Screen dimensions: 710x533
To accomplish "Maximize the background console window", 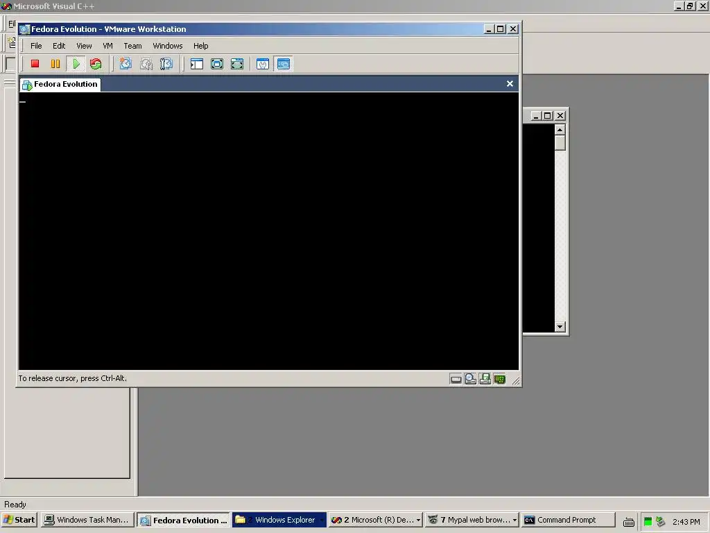I will (548, 116).
